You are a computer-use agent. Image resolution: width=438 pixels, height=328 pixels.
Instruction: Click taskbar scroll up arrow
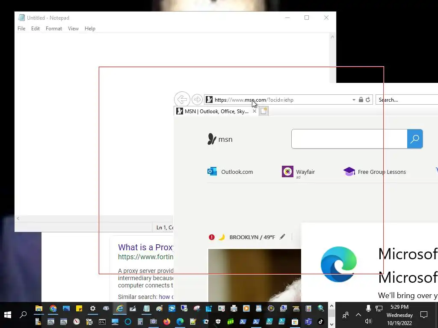click(x=331, y=306)
